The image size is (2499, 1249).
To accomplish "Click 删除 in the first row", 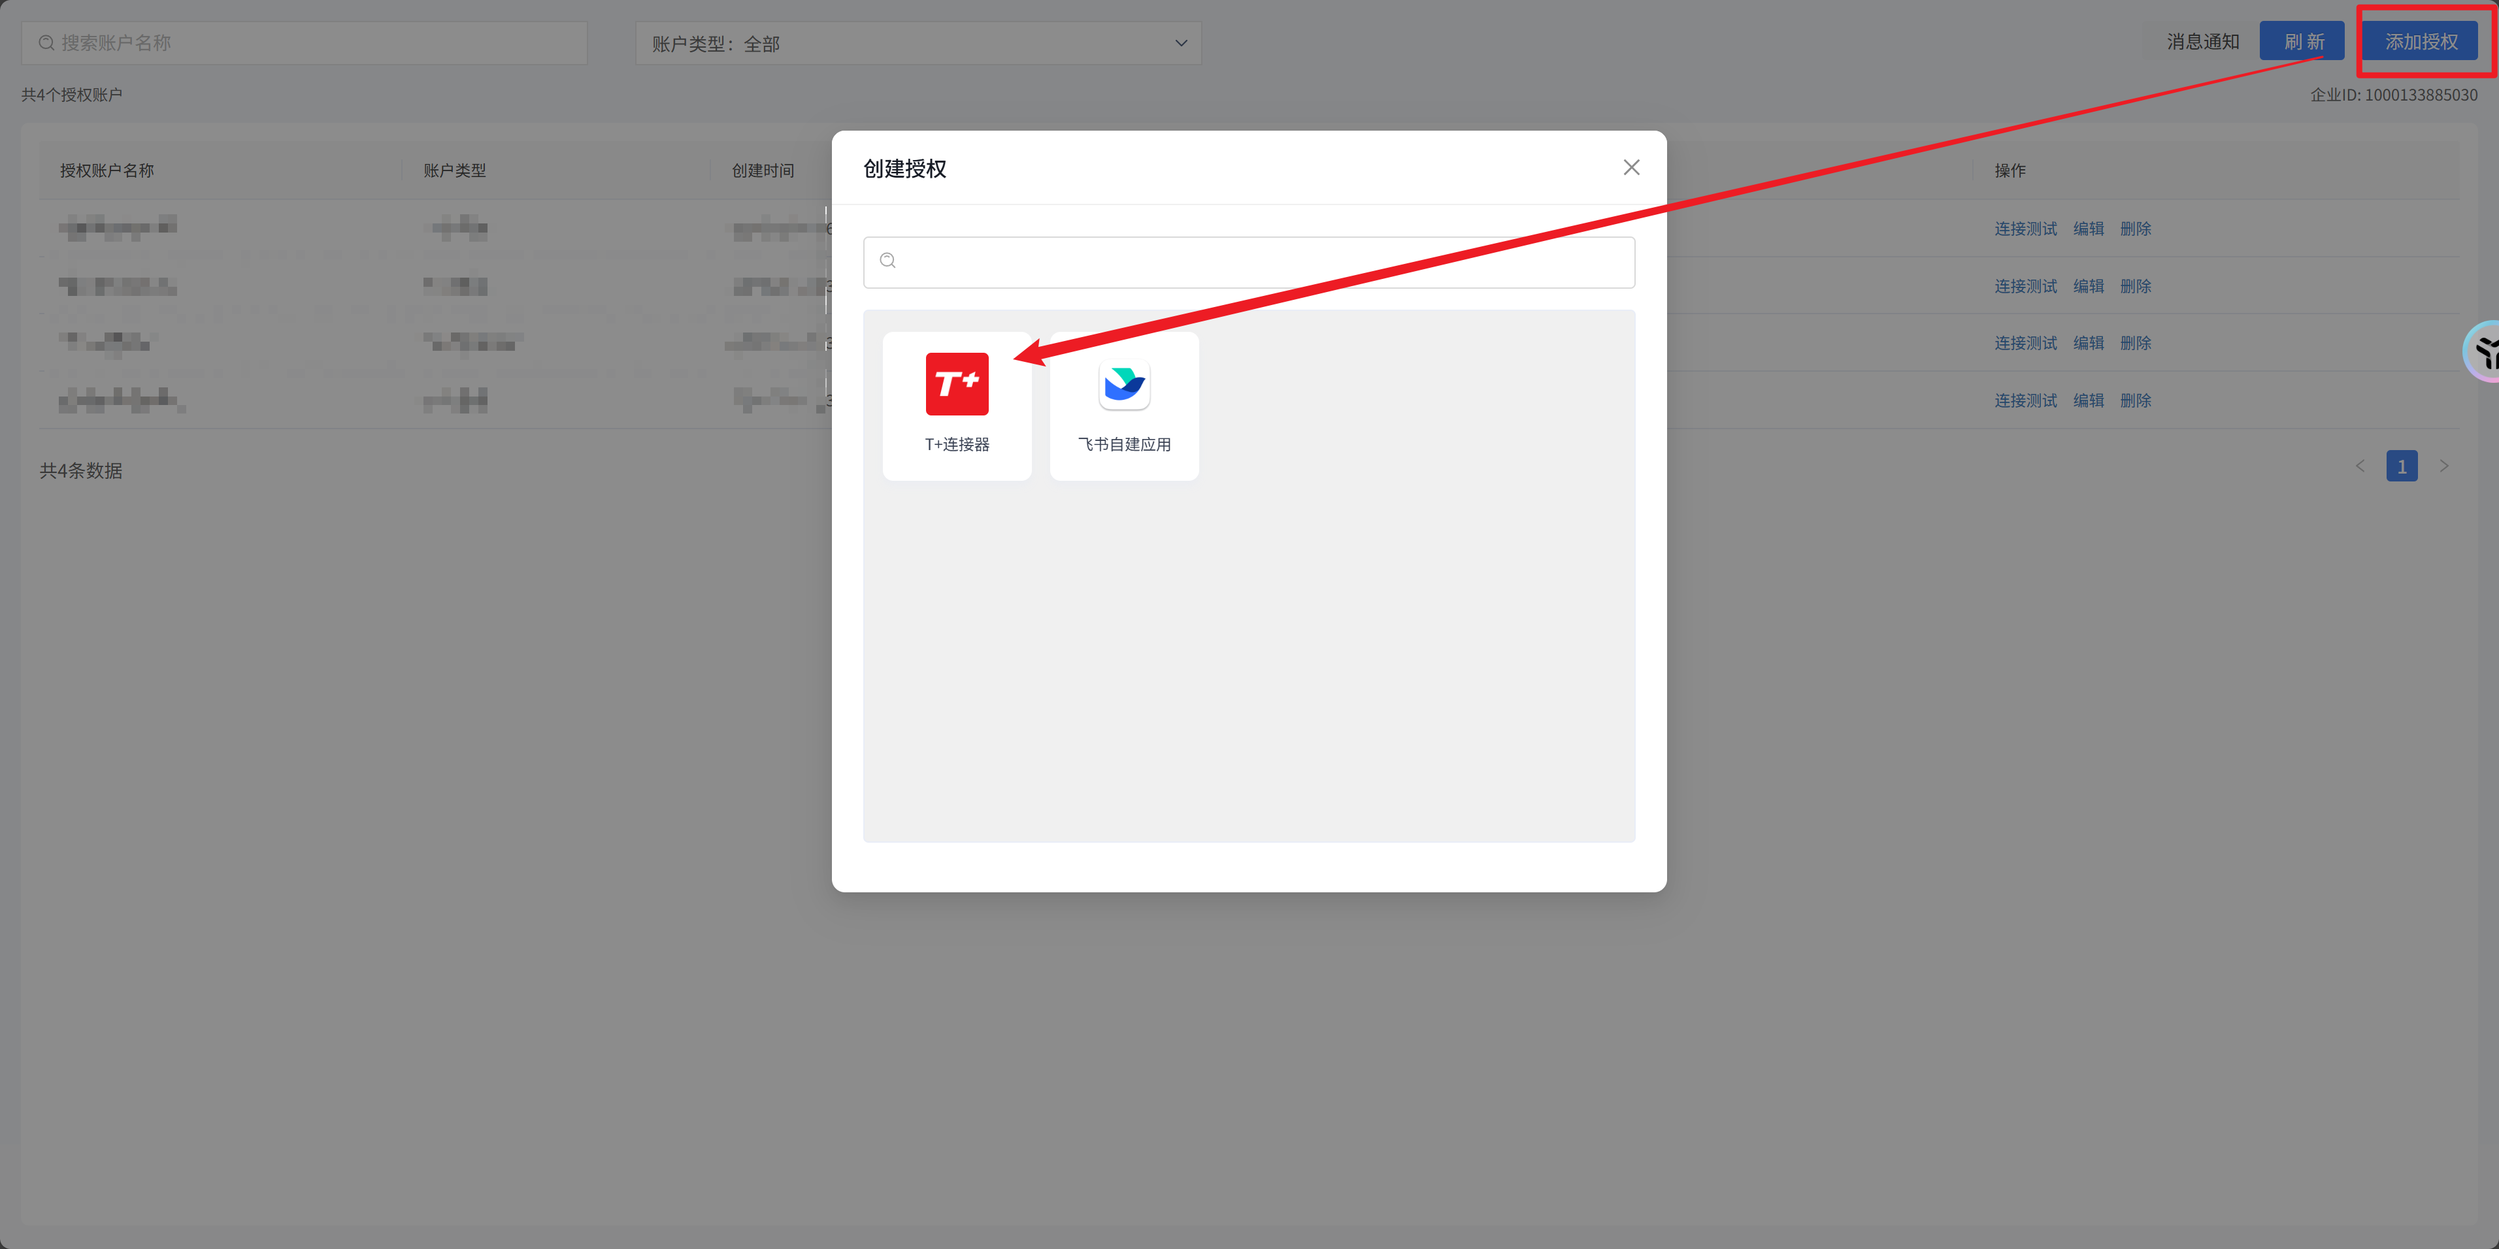I will coord(2135,229).
